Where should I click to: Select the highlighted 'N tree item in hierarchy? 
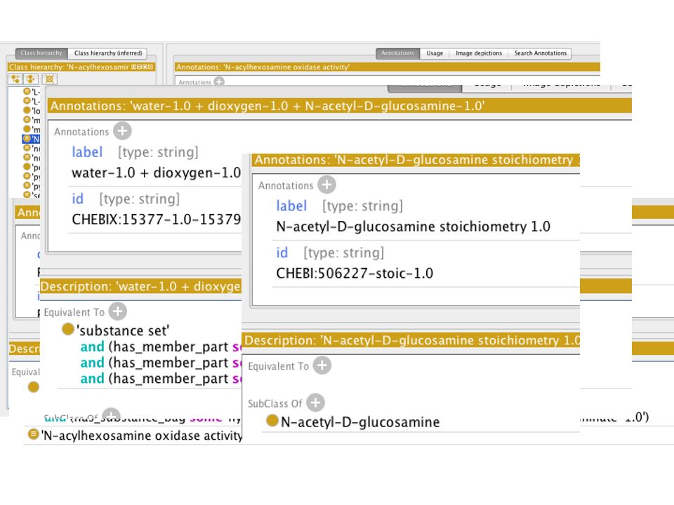click(x=31, y=139)
